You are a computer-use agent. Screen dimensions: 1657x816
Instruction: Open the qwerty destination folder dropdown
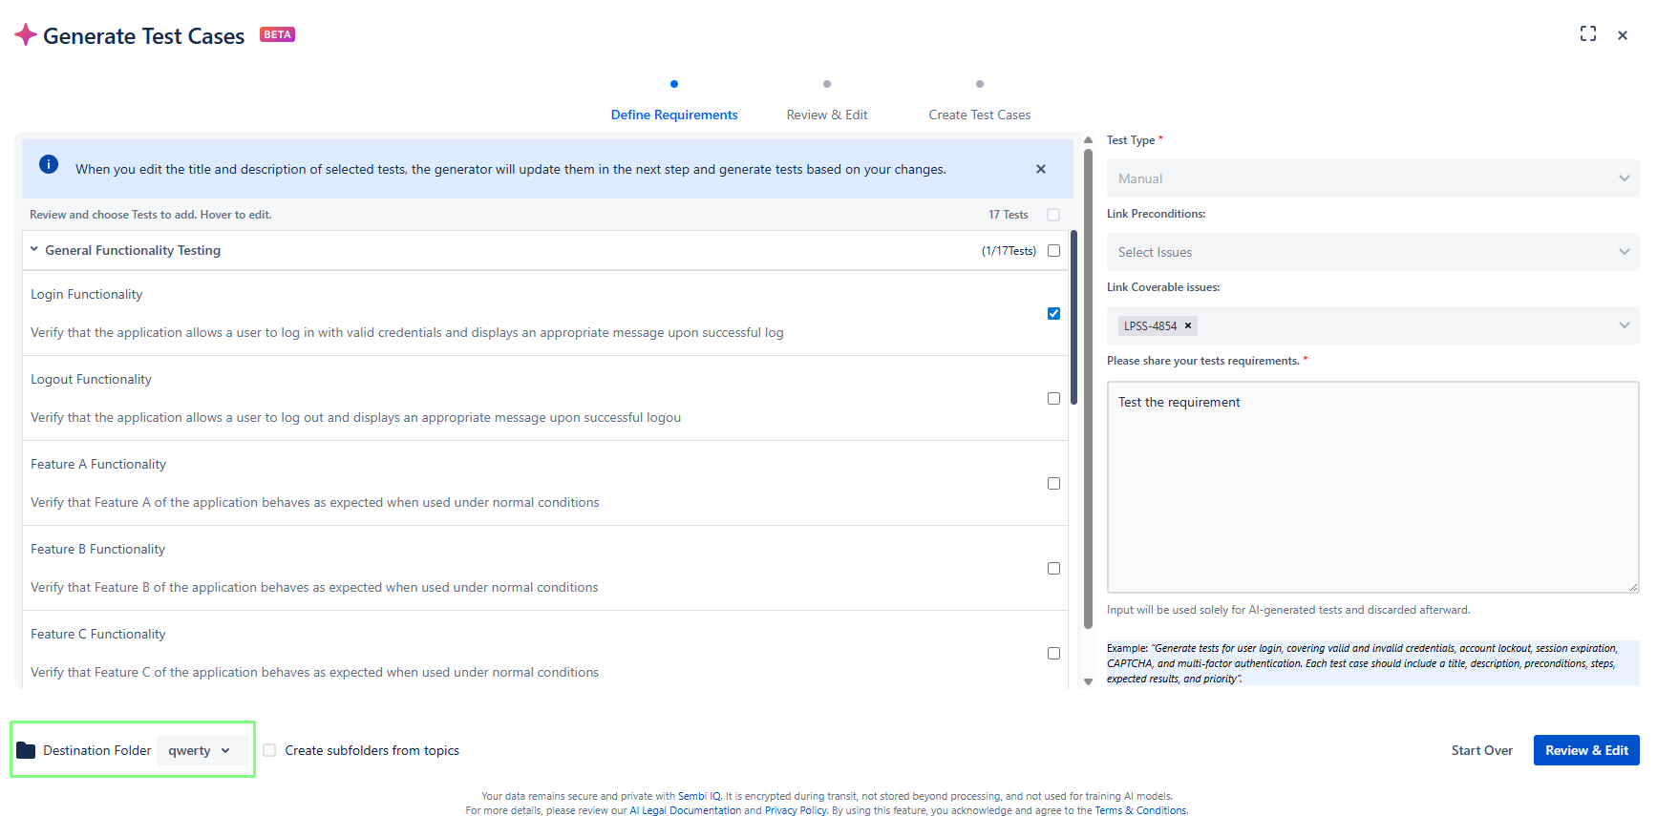point(201,750)
